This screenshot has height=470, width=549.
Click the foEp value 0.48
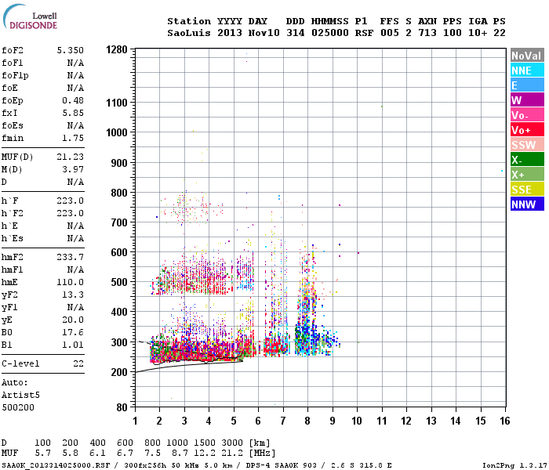click(x=73, y=100)
